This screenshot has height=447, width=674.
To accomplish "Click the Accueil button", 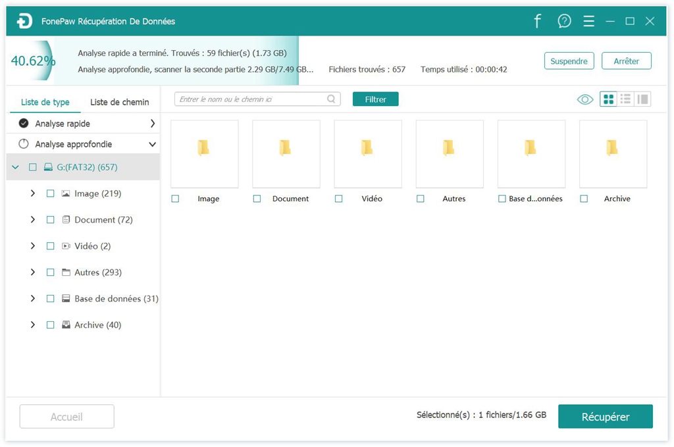I will (66, 417).
